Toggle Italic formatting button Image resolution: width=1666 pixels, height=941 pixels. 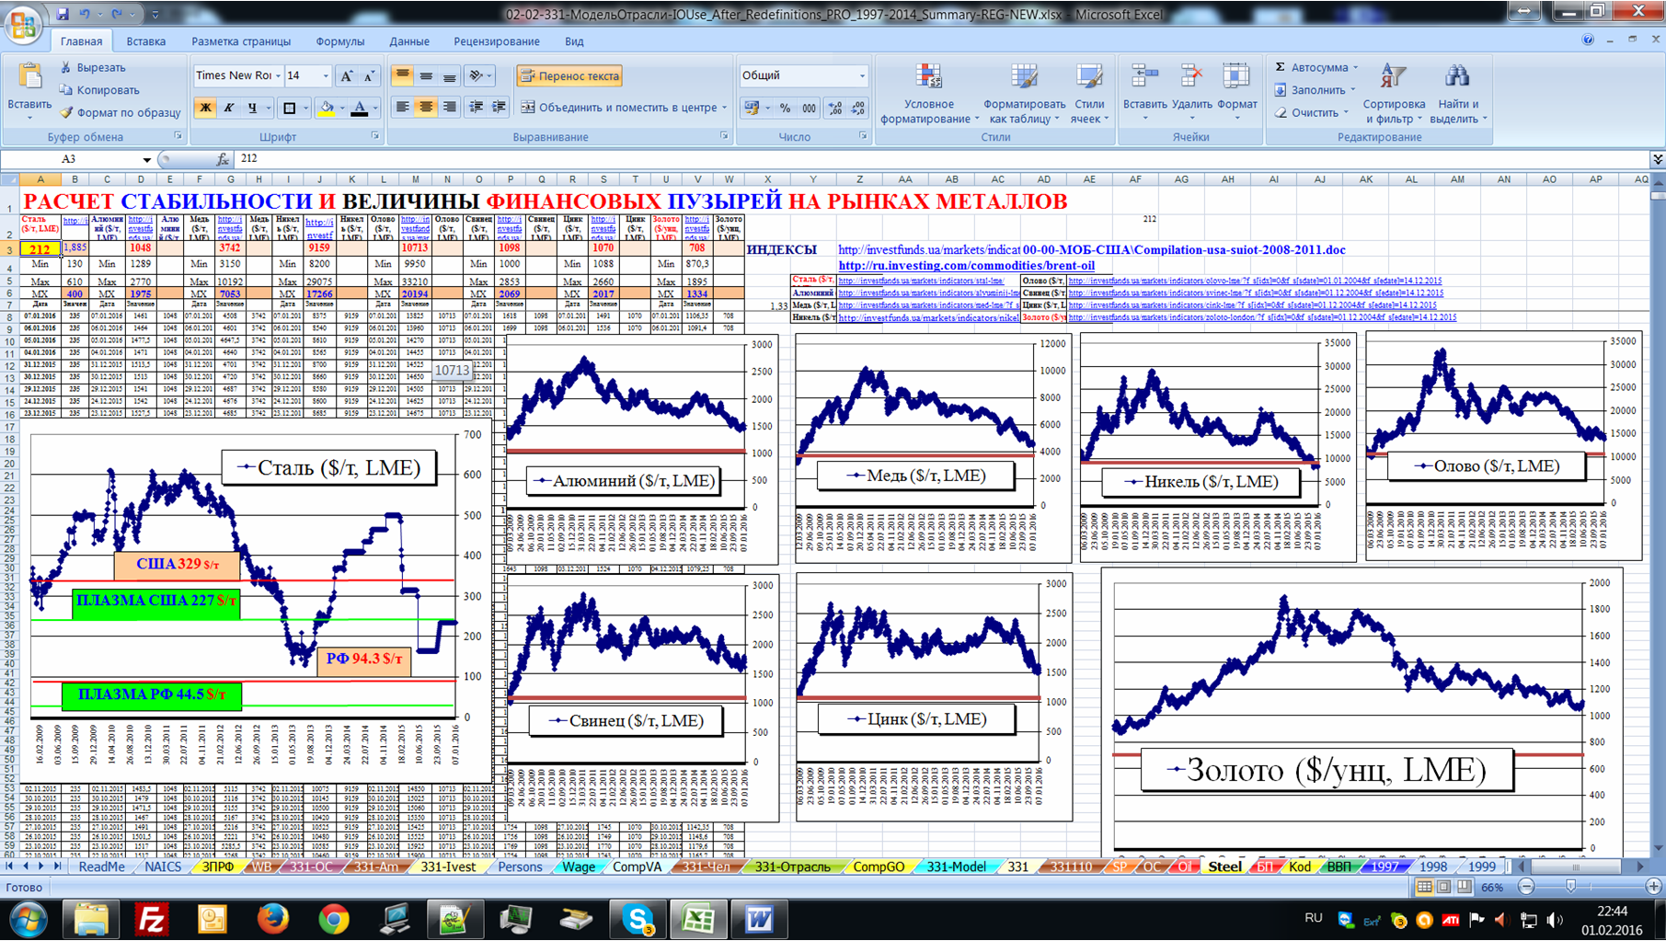pos(229,109)
